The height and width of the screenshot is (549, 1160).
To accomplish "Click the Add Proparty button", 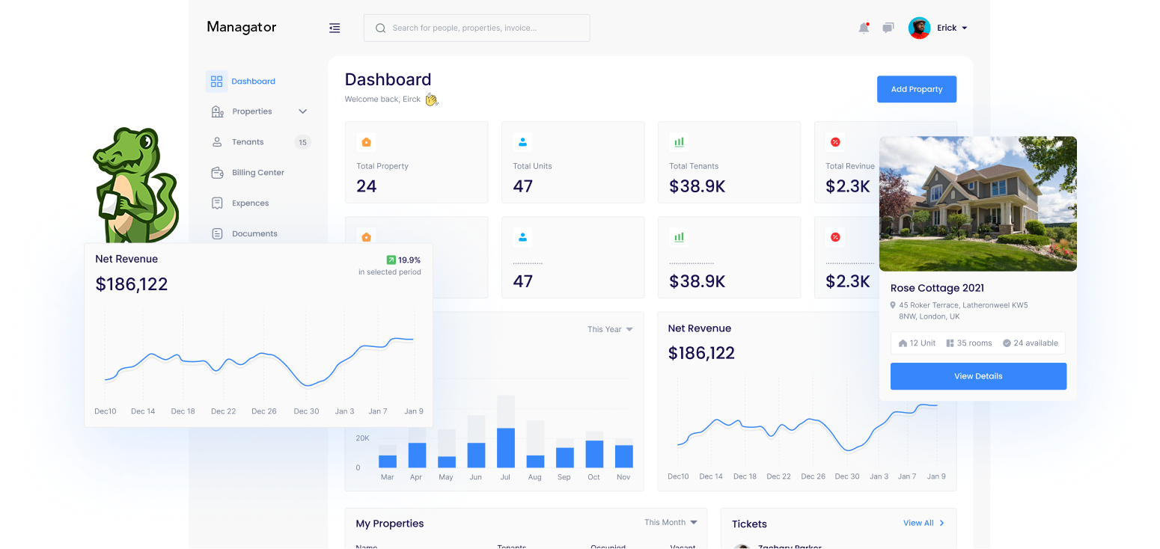I will (x=917, y=89).
